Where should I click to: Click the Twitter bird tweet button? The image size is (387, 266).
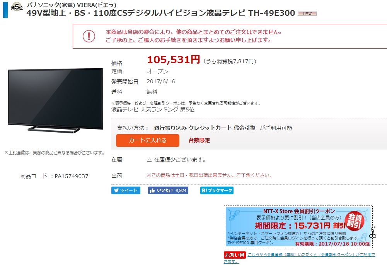coord(126,190)
